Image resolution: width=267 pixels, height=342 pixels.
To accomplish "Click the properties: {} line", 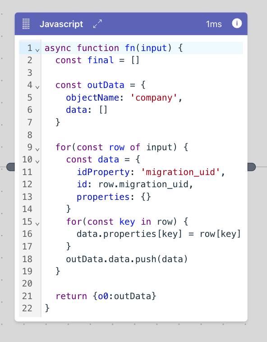I will pos(114,197).
